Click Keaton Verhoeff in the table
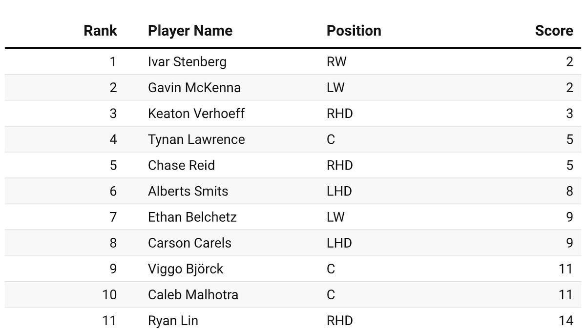 [196, 114]
